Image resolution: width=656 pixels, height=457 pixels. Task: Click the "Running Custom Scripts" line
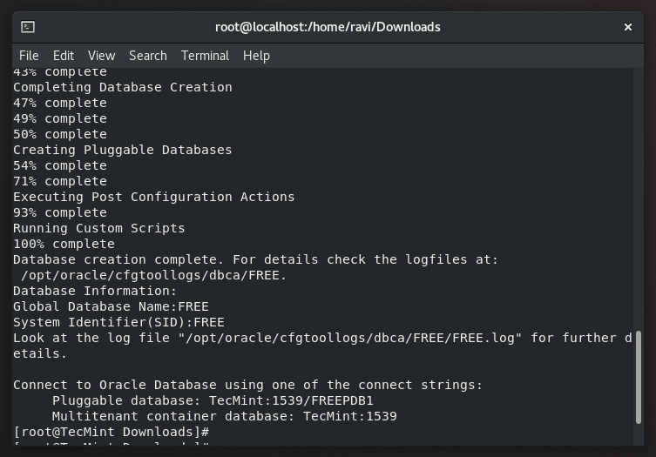pyautogui.click(x=99, y=228)
